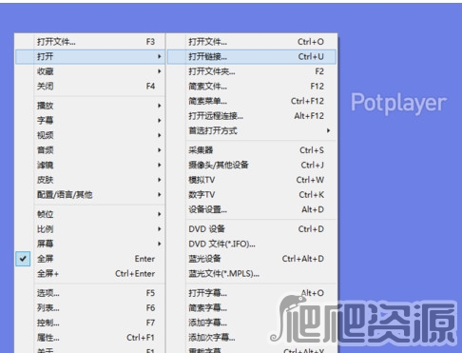
Task: Expand the 滤镜 filters submenu
Action: tap(90, 165)
